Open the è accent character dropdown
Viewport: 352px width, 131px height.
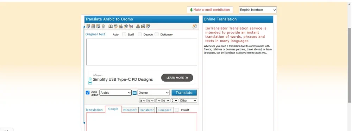(151, 100)
